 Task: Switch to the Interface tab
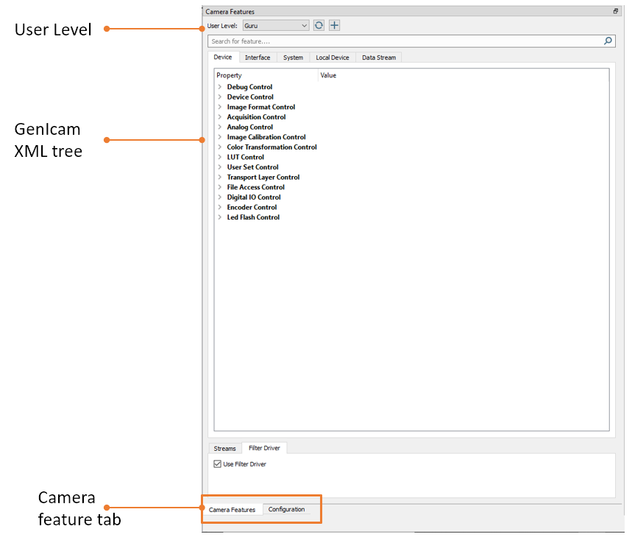point(258,57)
